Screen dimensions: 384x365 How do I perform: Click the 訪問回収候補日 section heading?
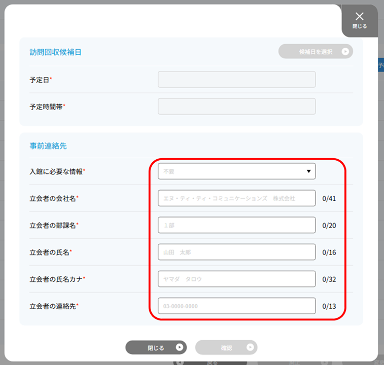click(x=55, y=52)
